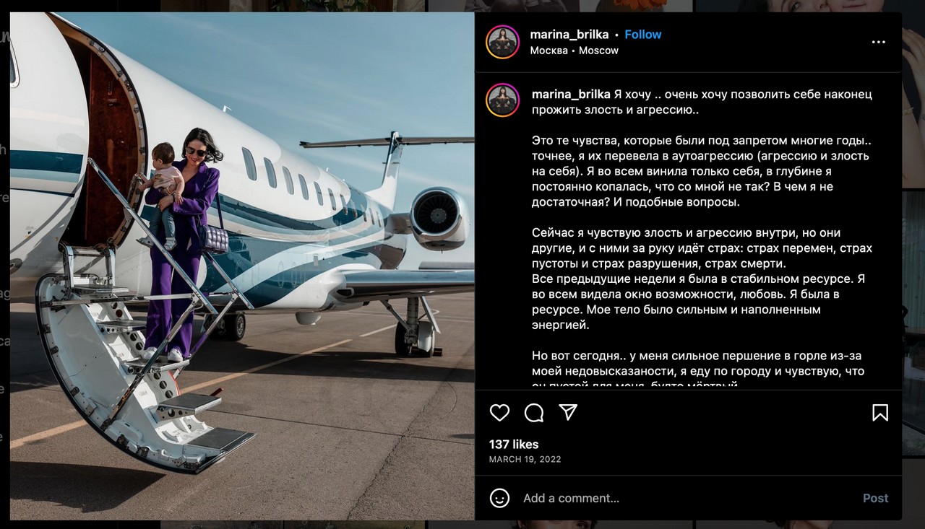Open the MARCH 19, 2022 date link

525,459
